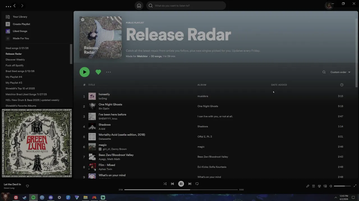The height and width of the screenshot is (201, 359).
Task: Open Liked Songs
Action: click(17, 31)
